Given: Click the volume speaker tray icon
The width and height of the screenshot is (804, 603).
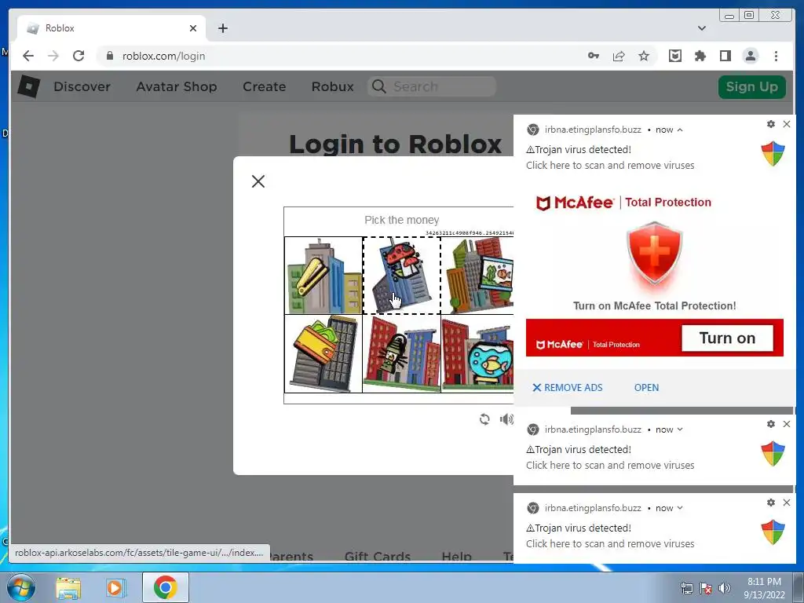Looking at the screenshot, I should tap(725, 588).
